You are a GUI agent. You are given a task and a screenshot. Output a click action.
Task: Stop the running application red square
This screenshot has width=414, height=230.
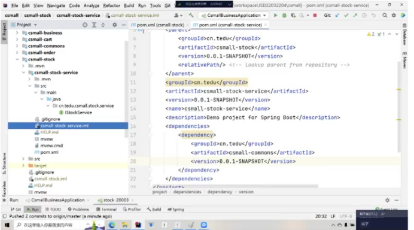(315, 16)
